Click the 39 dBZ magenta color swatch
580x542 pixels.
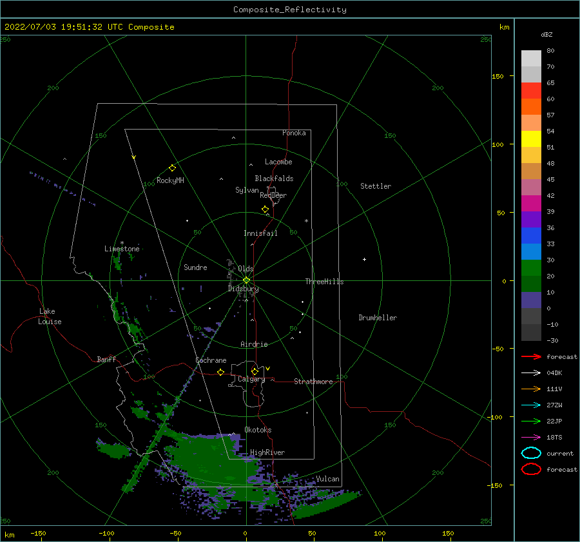531,203
